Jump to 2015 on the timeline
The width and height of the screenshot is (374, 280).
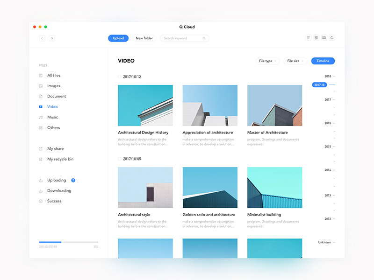(328, 147)
